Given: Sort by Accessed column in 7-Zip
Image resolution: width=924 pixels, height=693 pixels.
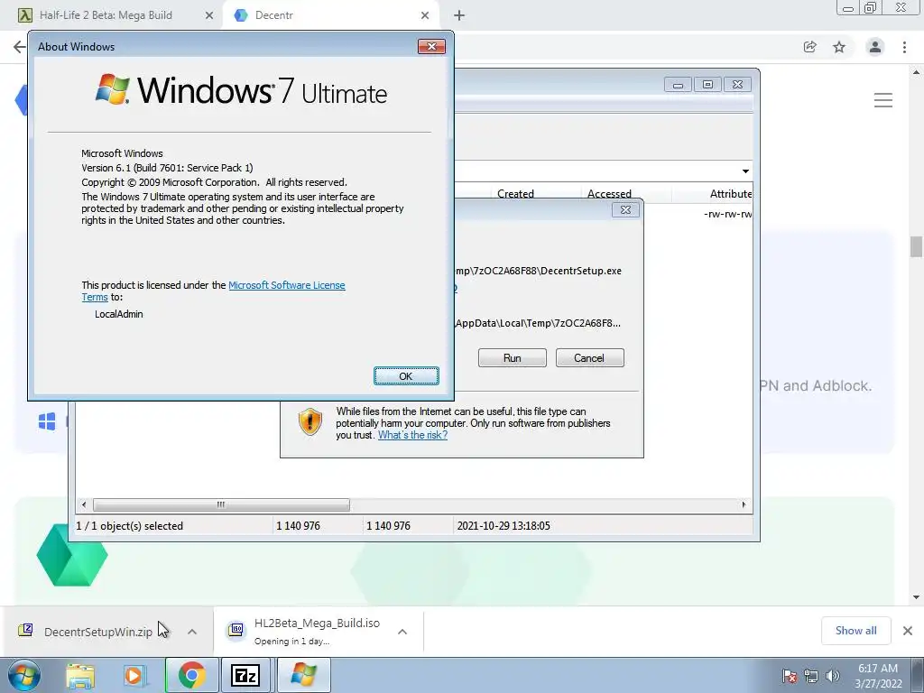Looking at the screenshot, I should pos(609,193).
